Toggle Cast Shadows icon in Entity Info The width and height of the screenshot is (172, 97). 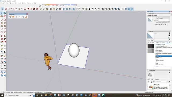(x=166, y=24)
